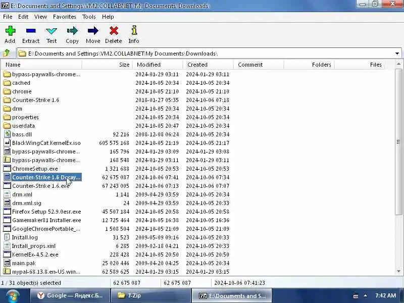404x303 pixels.
Task: Click the Comment column header
Action: click(x=259, y=65)
